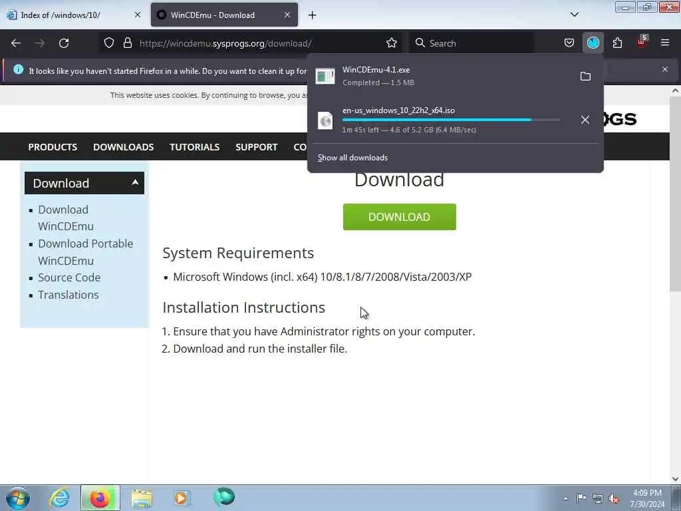Open the TUTORIALS menu
The width and height of the screenshot is (681, 511).
pos(195,147)
